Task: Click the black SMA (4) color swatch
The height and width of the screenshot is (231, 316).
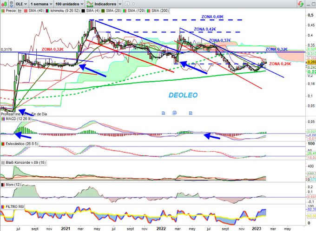Action: coord(83,11)
